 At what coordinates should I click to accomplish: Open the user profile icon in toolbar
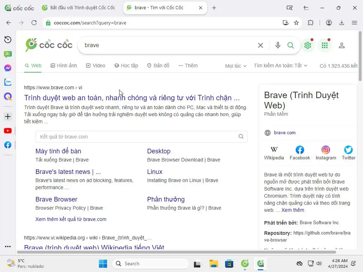tap(329, 23)
